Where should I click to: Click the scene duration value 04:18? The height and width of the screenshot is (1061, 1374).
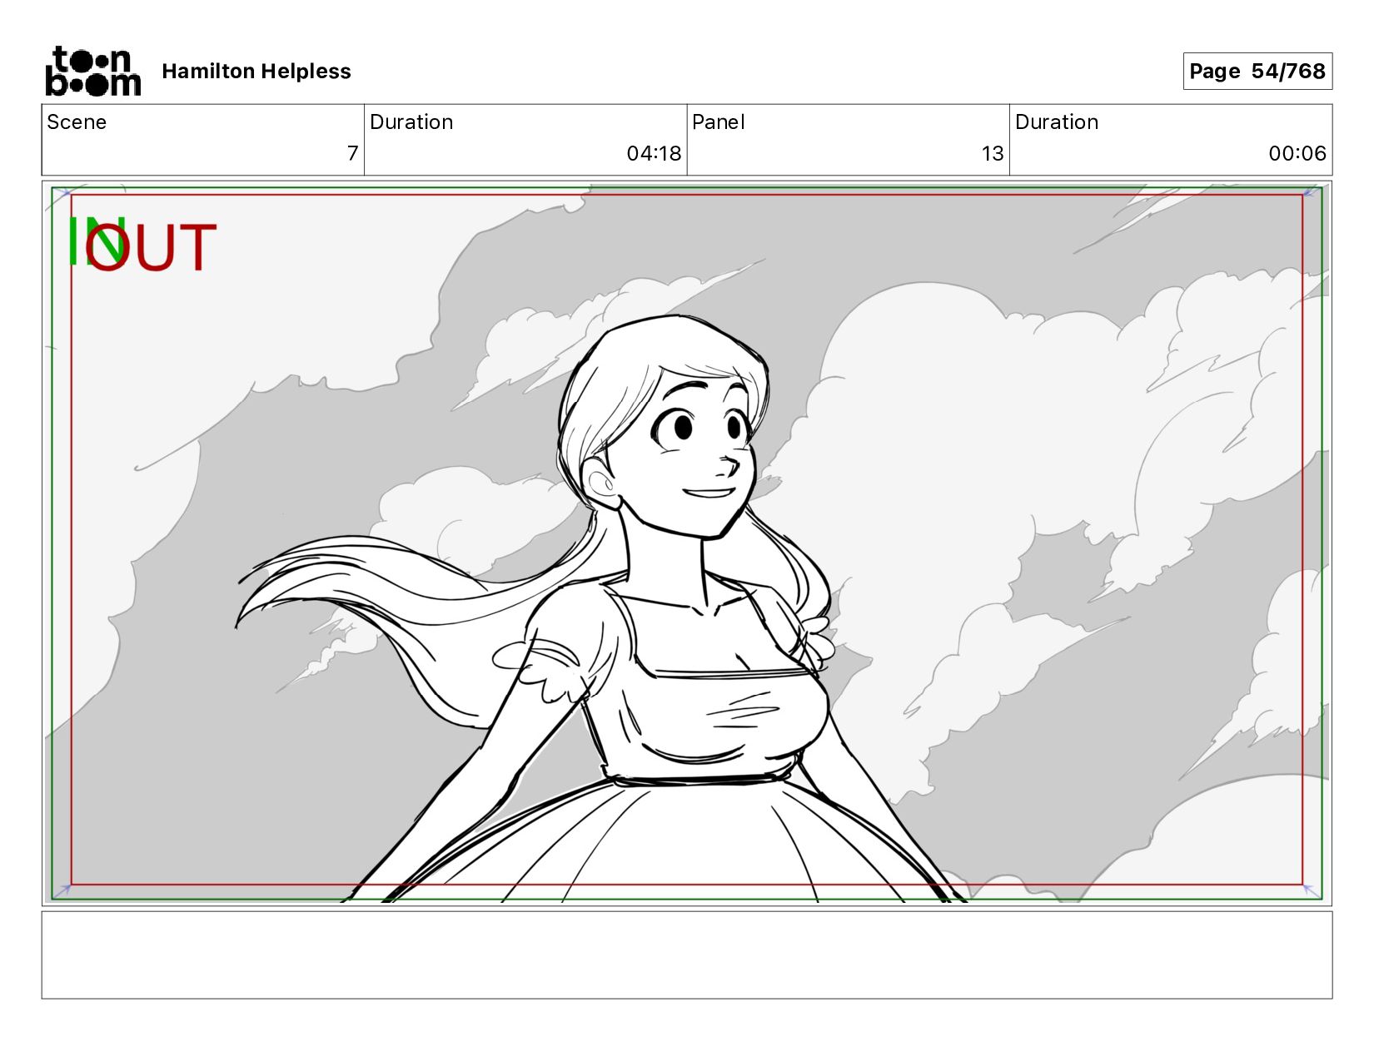[x=654, y=153]
